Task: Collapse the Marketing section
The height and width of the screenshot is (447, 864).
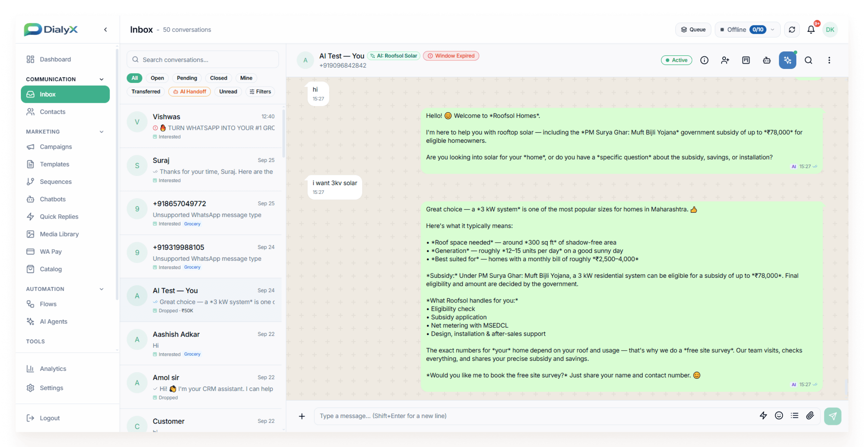Action: pyautogui.click(x=101, y=131)
